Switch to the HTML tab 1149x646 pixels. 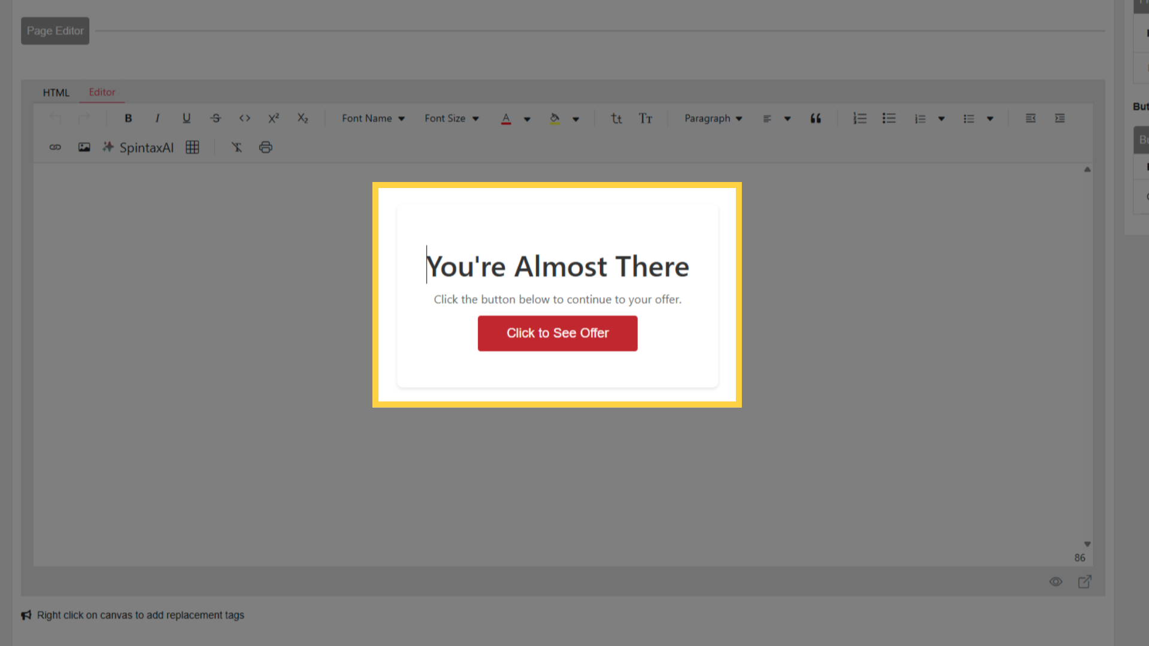point(56,93)
